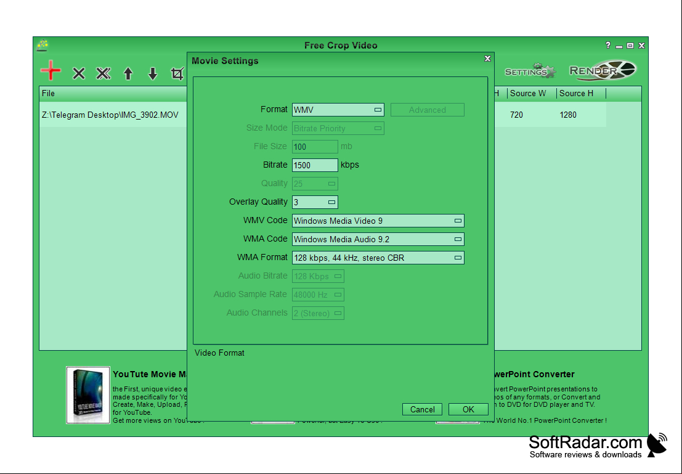Click the 1280 source height cell
This screenshot has height=474, width=682.
568,115
